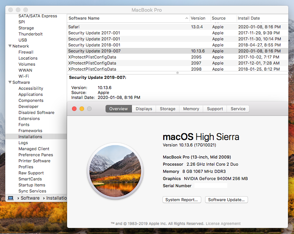Sort by the Install Date column header
The height and width of the screenshot is (234, 294).
point(262,18)
